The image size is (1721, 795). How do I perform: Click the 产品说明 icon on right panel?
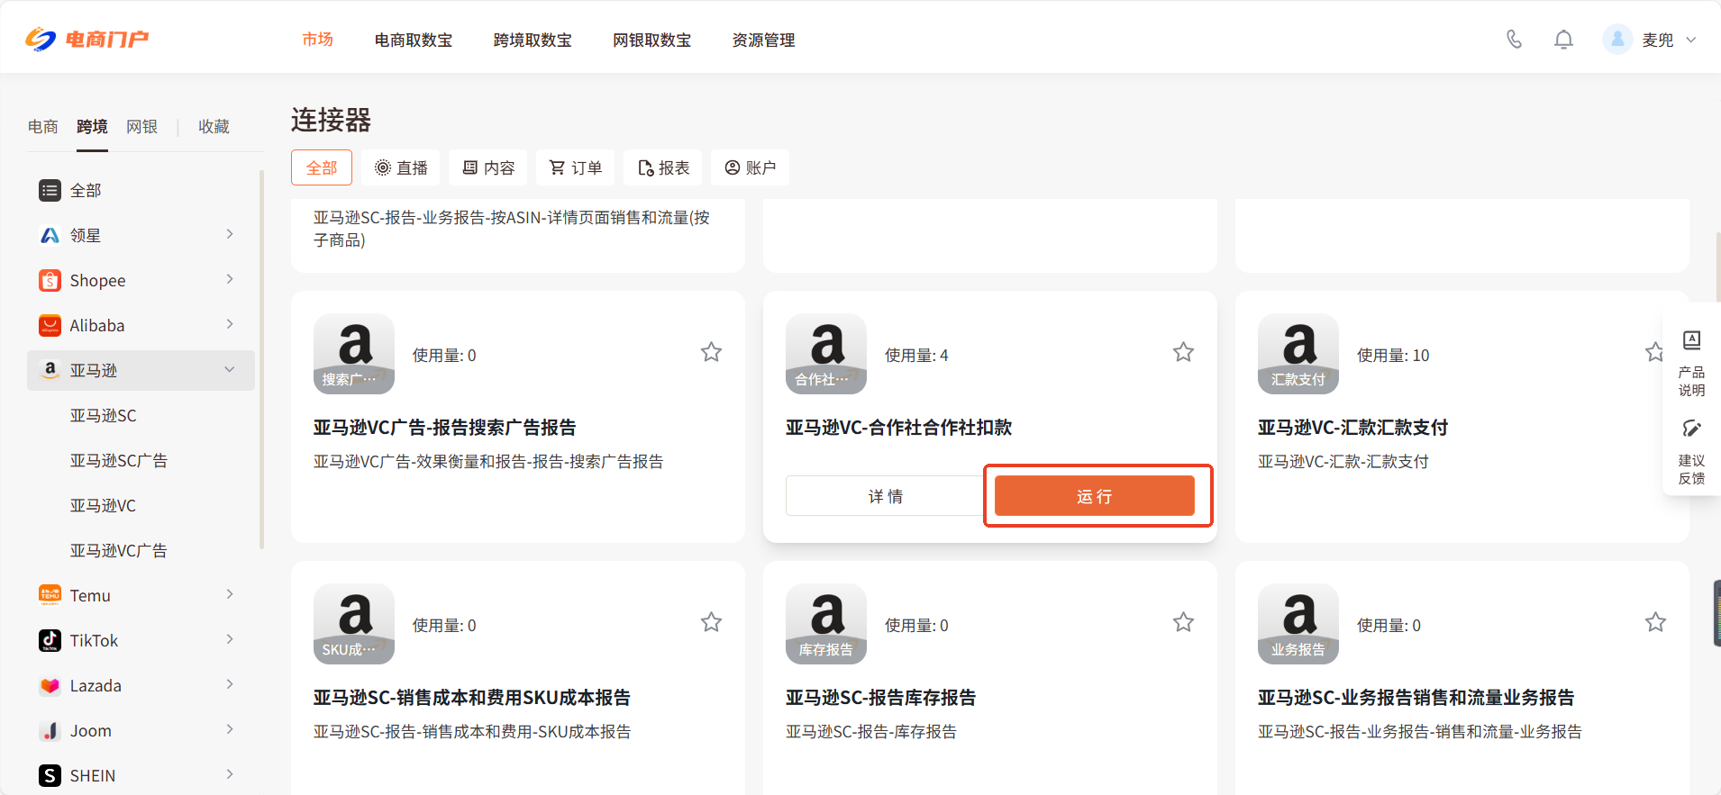tap(1691, 340)
